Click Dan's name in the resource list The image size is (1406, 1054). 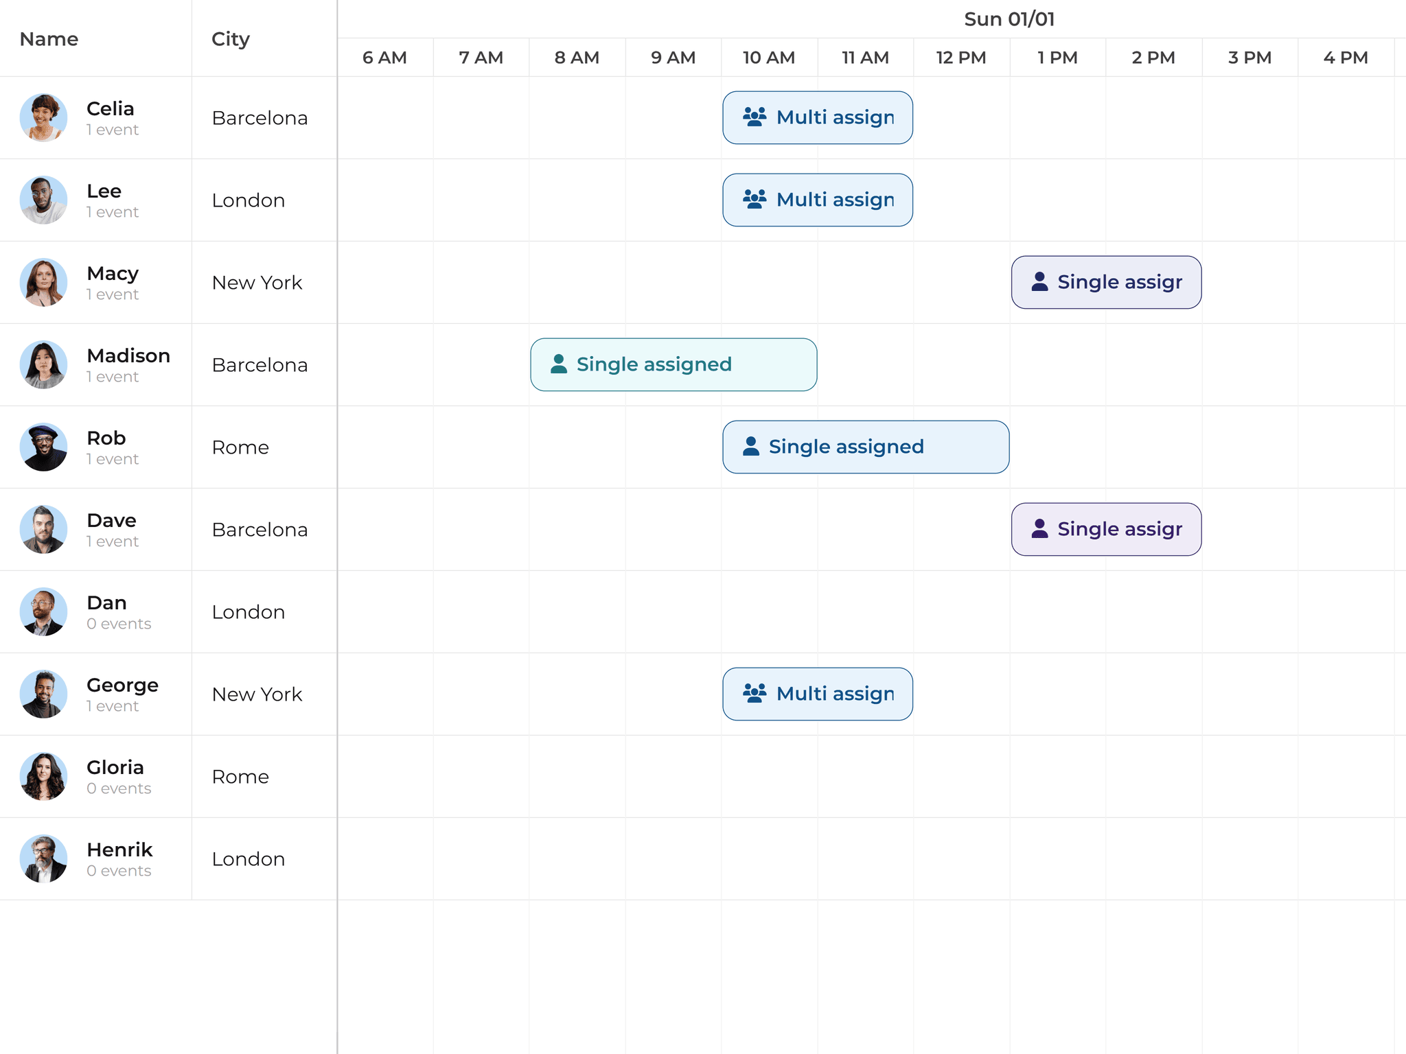(107, 602)
